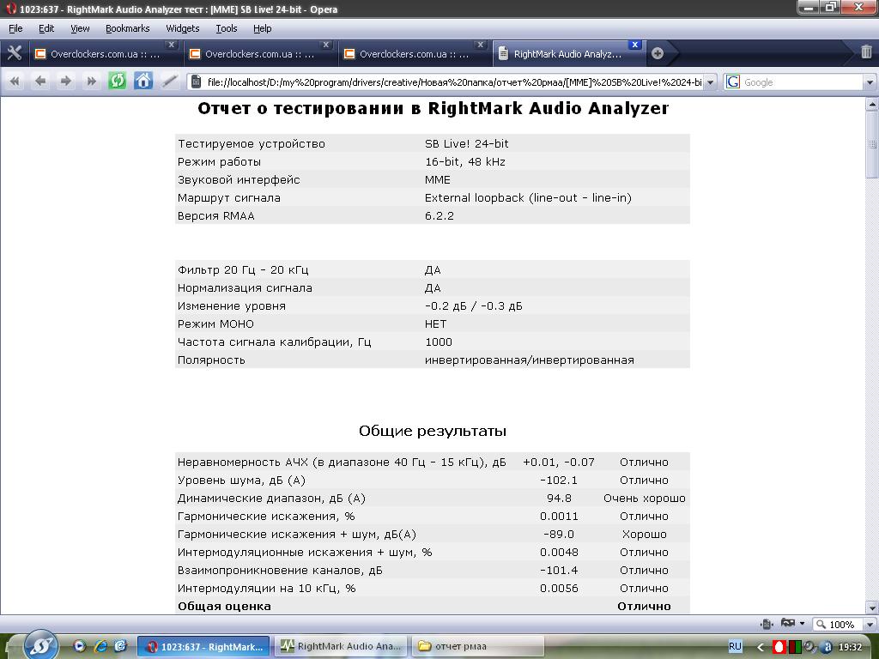The height and width of the screenshot is (659, 879).
Task: Click the calibration frequency value '1000'
Action: coord(439,342)
